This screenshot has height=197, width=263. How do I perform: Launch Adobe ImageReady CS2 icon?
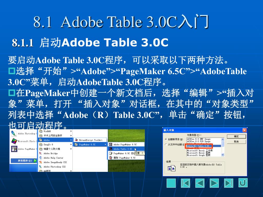coord(41,162)
